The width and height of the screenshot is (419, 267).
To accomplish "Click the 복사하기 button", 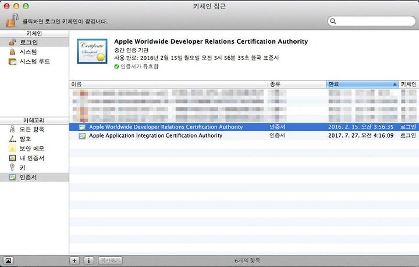I will (110, 261).
